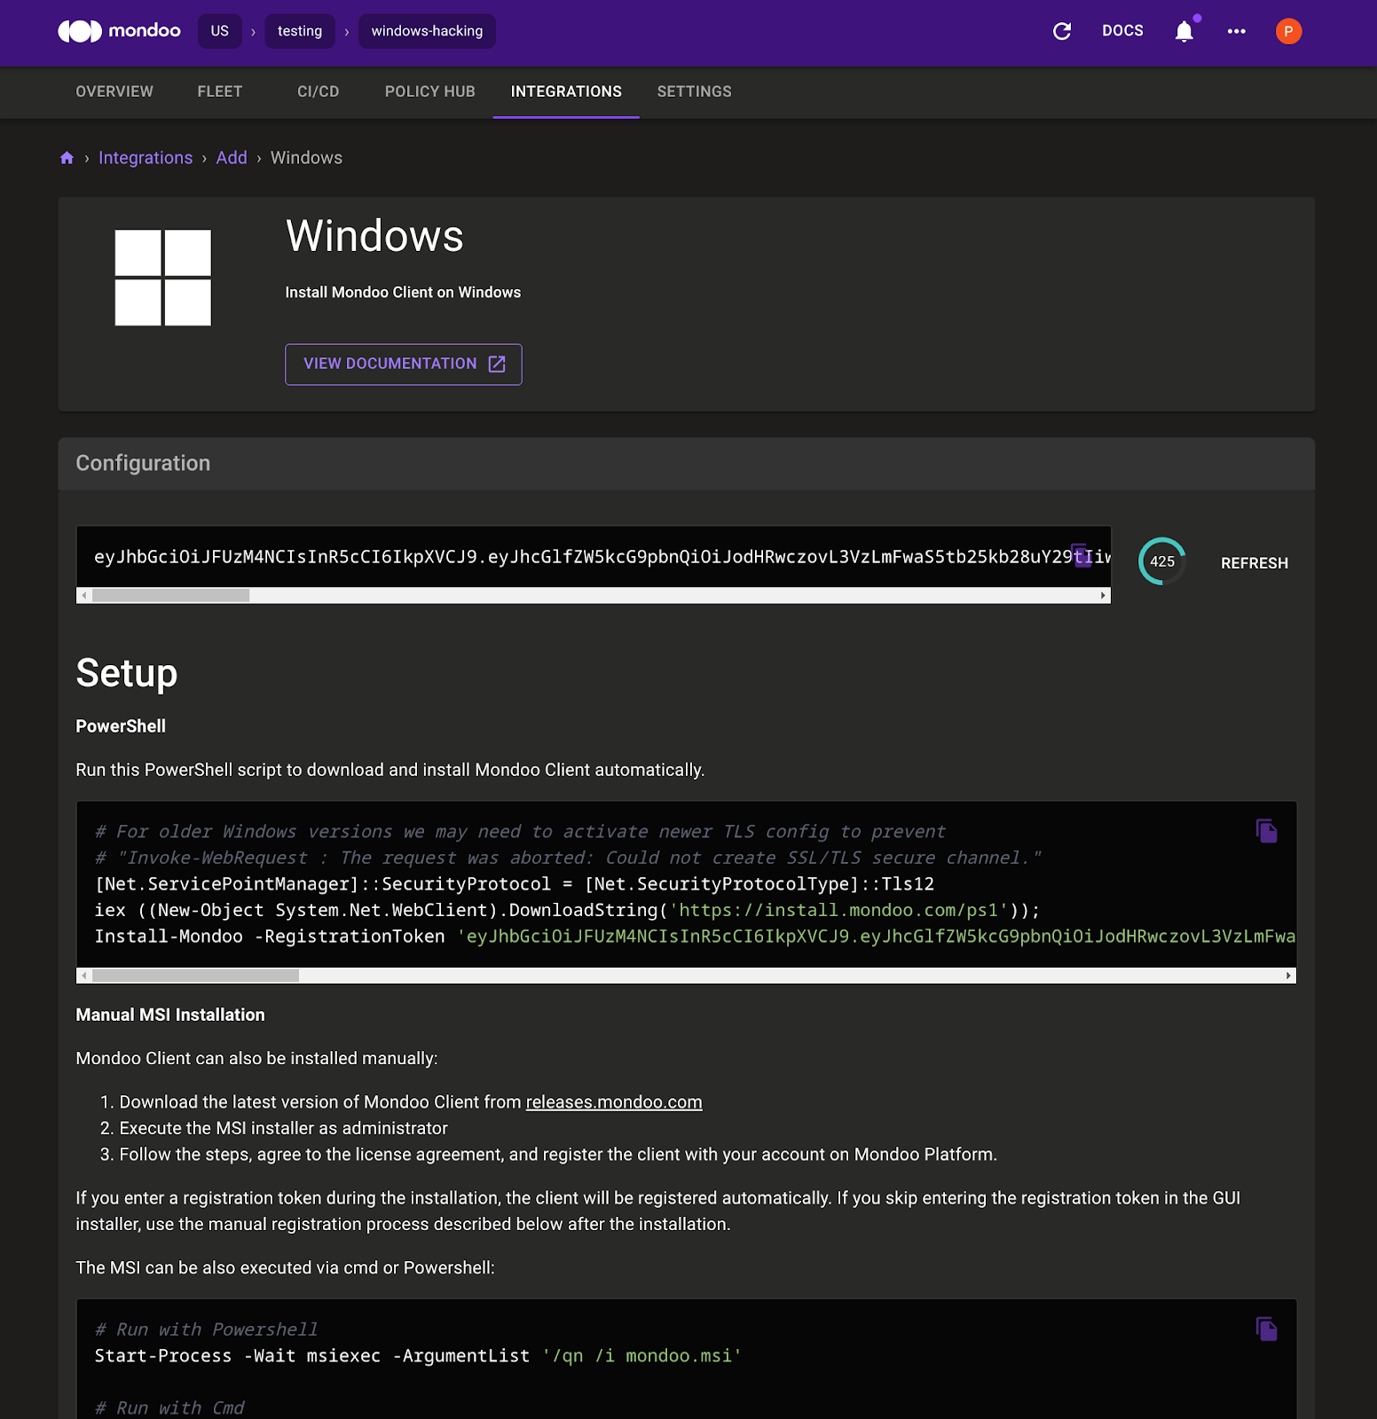Click the refresh icon in top bar
The image size is (1377, 1419).
click(x=1062, y=31)
